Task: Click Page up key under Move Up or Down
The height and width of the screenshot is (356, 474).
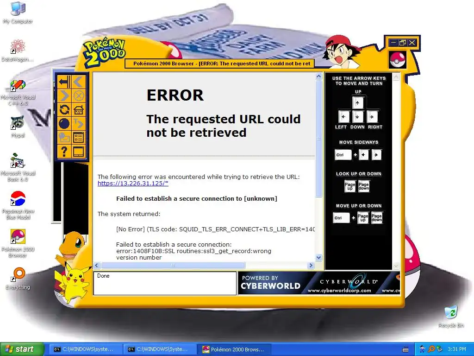Action: 363,218
